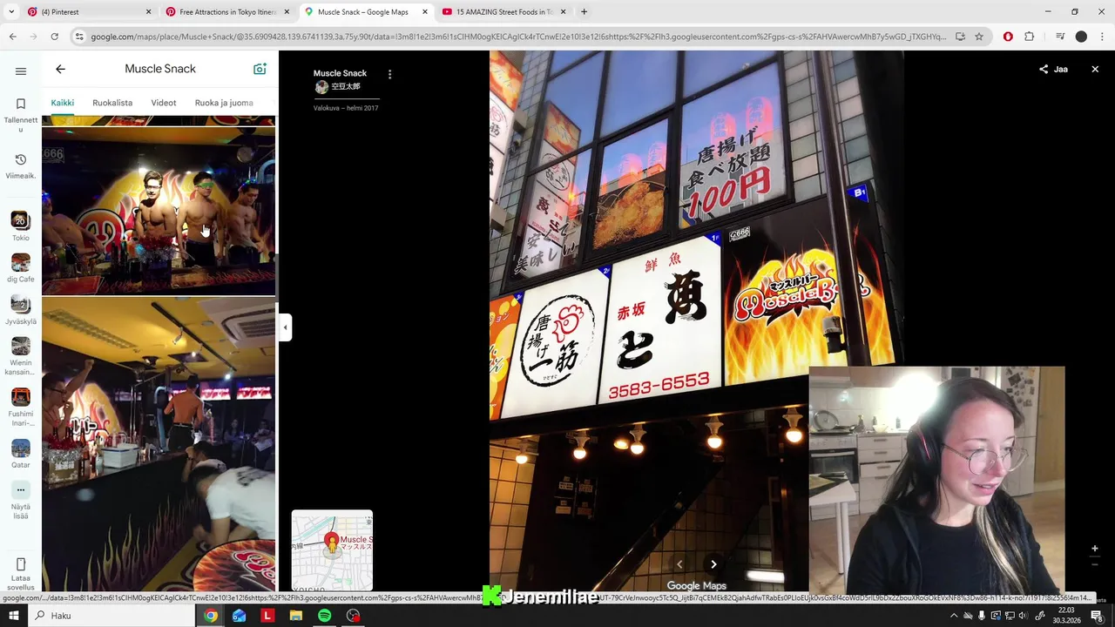Collapse the side panel with arrow handle
Screen dimensions: 1115x627
[x=285, y=327]
